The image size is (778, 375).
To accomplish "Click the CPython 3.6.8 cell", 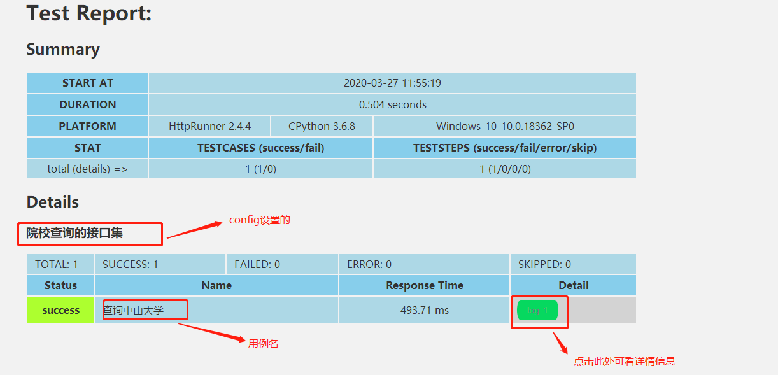I will (x=322, y=125).
